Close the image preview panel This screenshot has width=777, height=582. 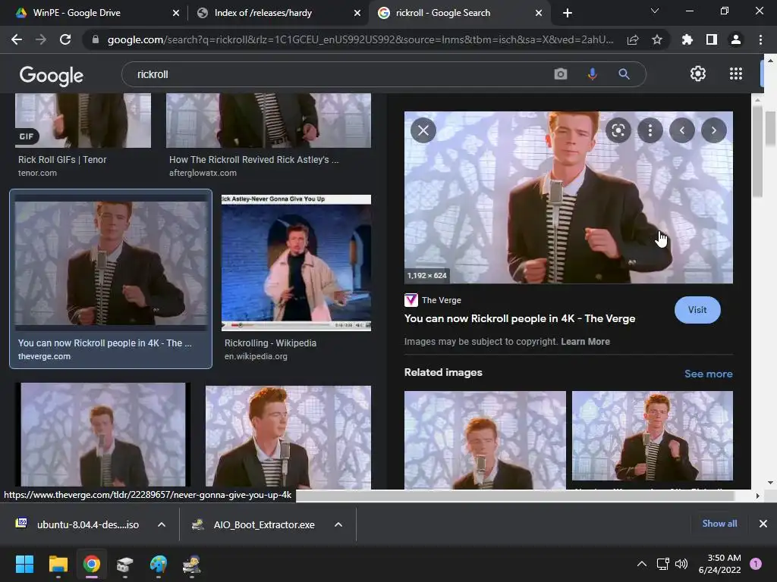pyautogui.click(x=423, y=130)
